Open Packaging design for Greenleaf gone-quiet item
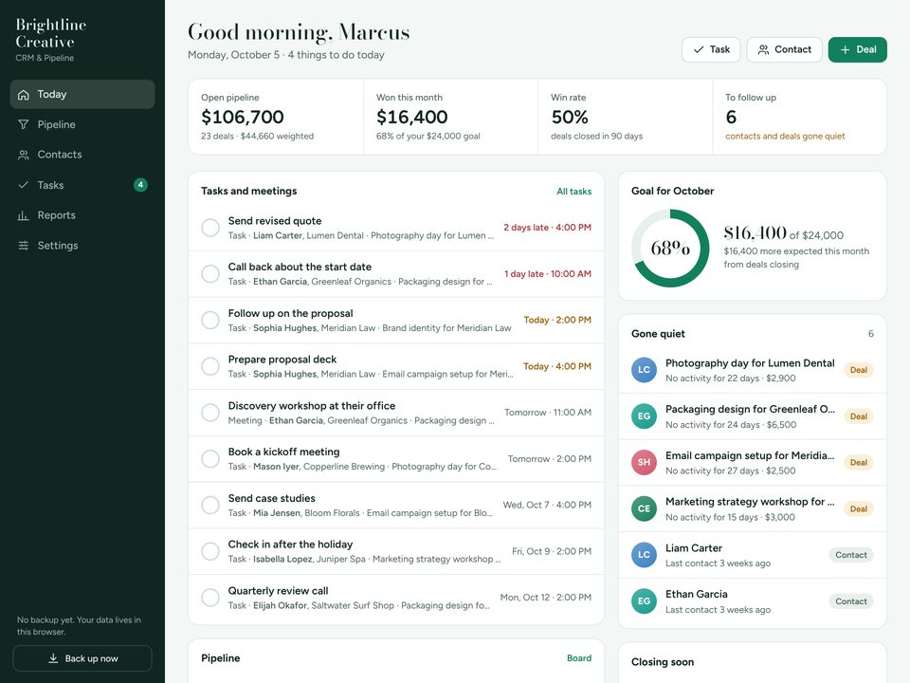This screenshot has height=683, width=910. [752, 416]
